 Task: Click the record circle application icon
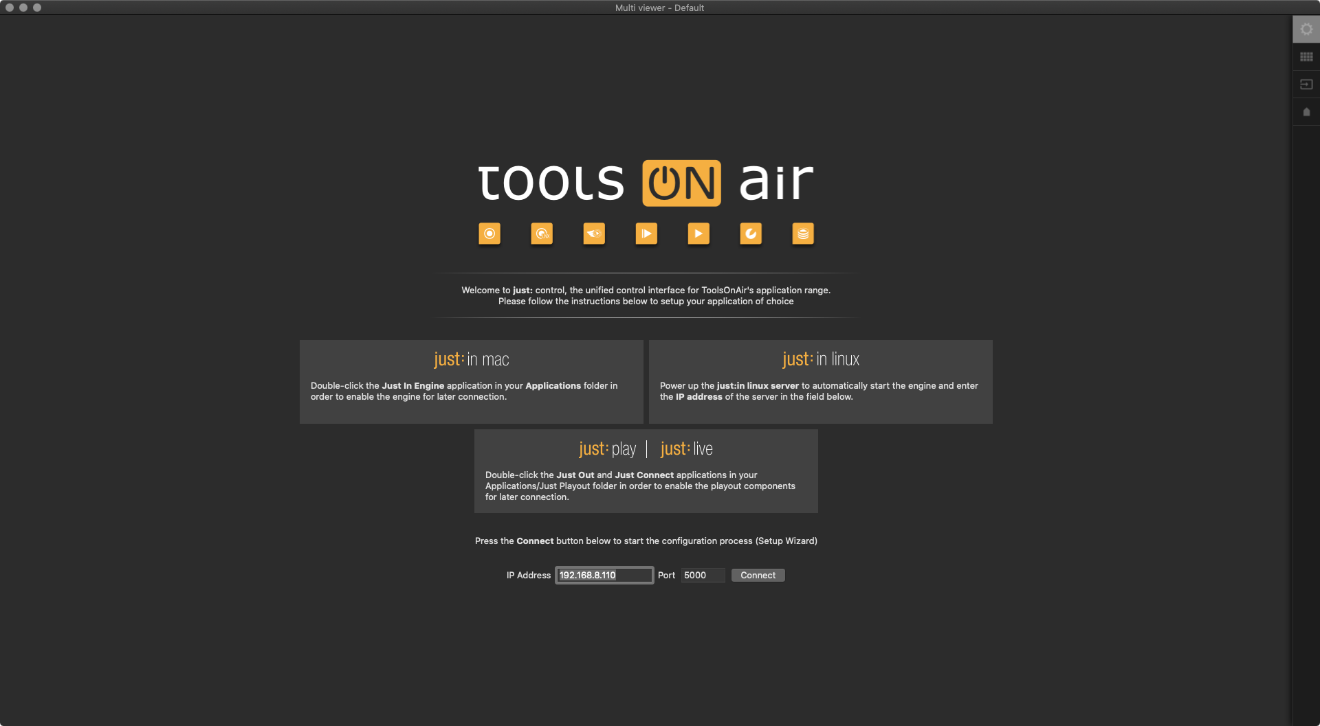[489, 234]
